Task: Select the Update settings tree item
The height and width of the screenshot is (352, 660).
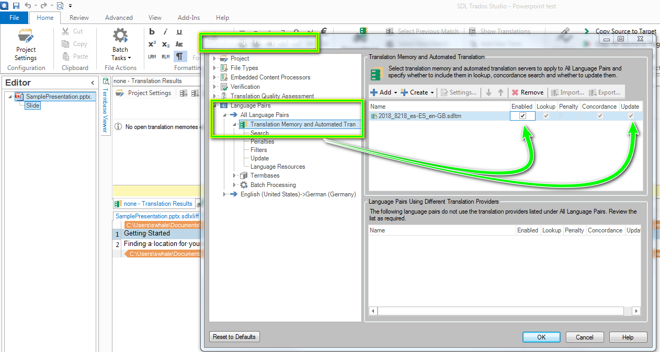Action: pyautogui.click(x=259, y=158)
